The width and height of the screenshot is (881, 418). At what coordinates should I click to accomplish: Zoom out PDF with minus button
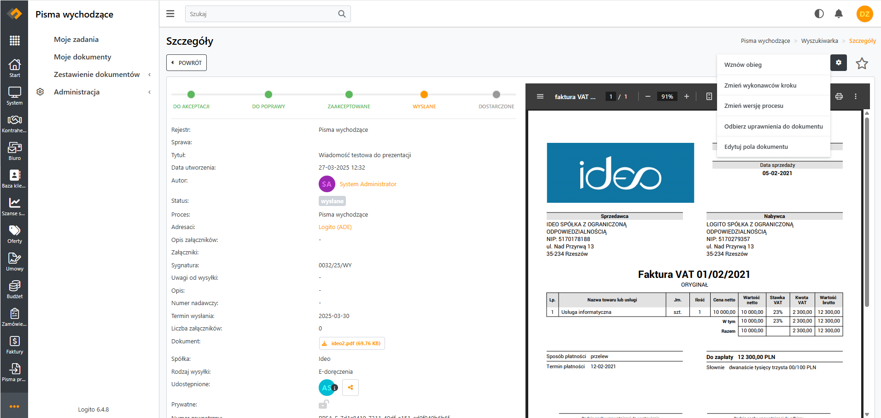click(648, 96)
